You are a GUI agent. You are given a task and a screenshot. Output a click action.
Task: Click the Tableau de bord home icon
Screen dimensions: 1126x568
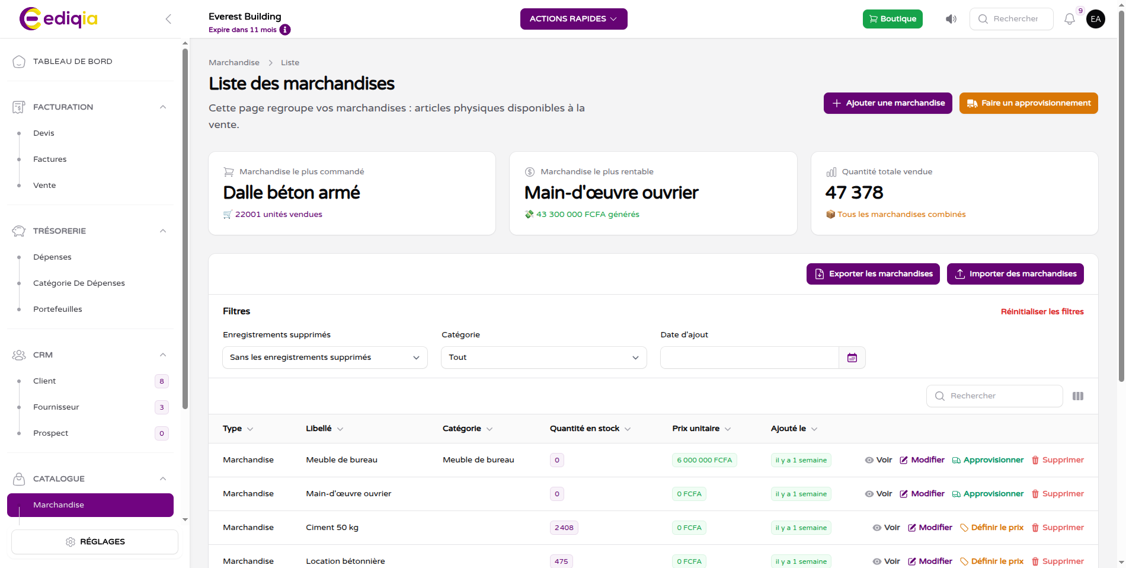pyautogui.click(x=19, y=62)
